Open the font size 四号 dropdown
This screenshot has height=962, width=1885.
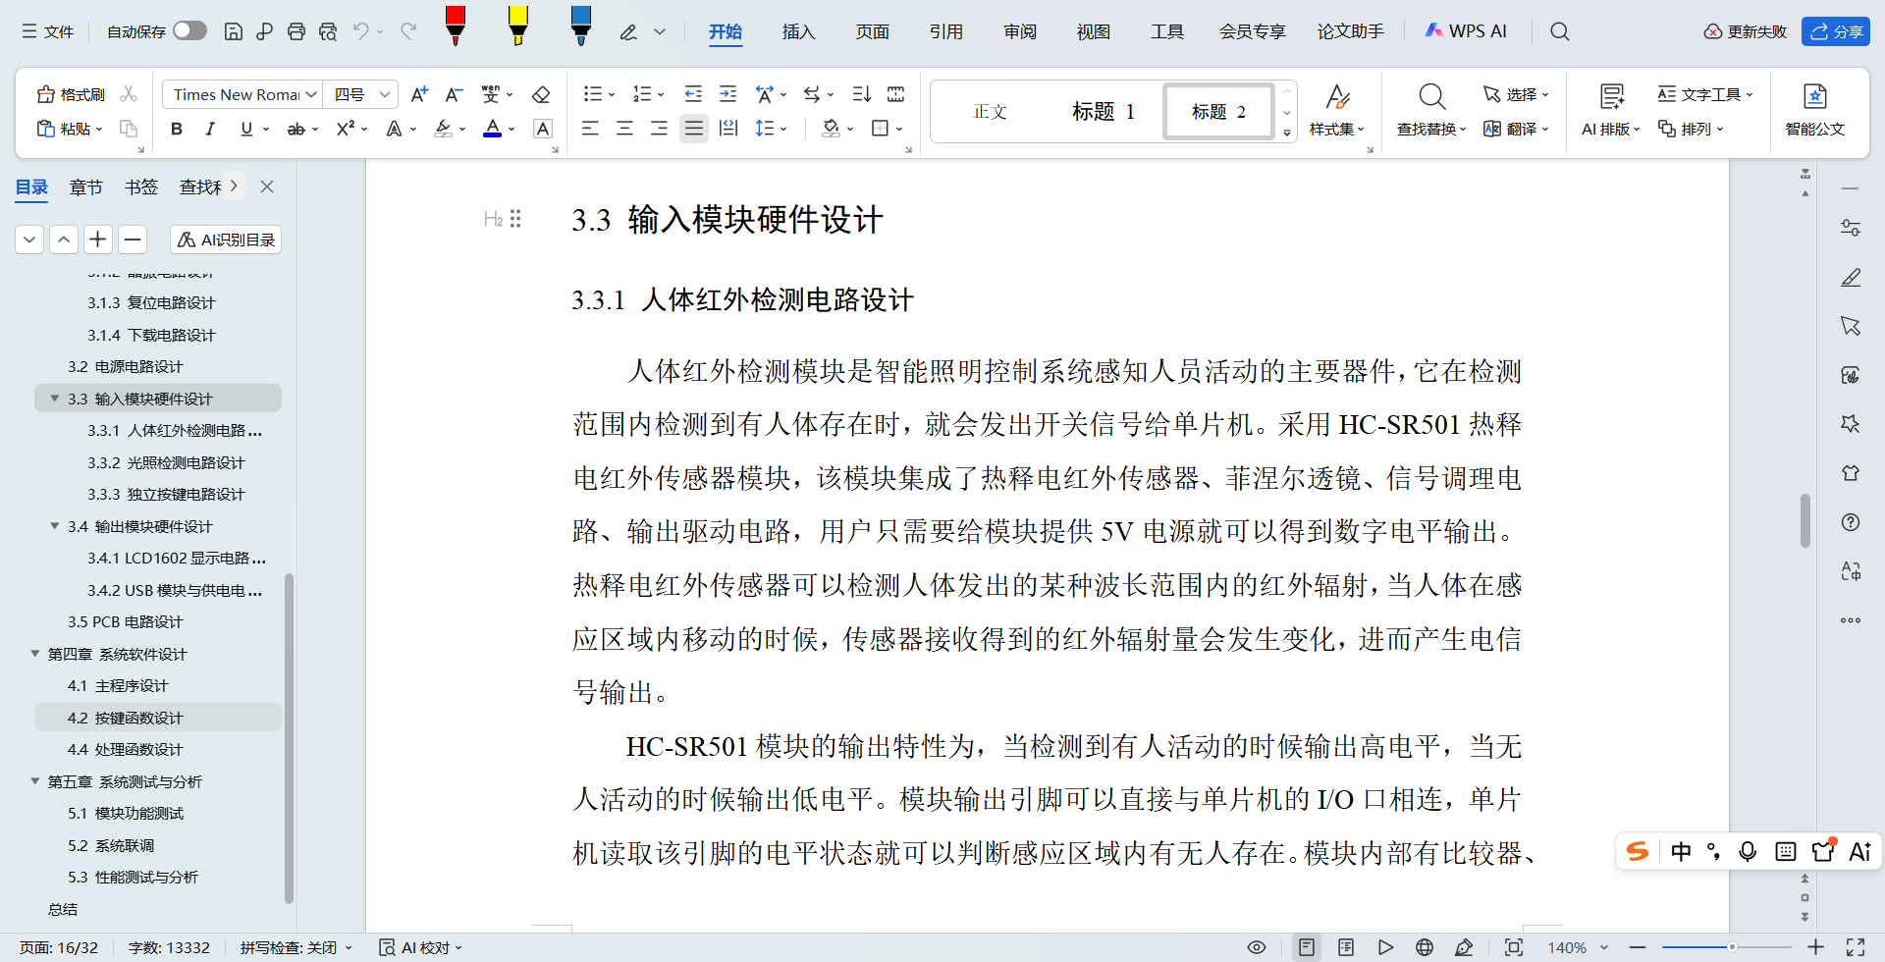[x=385, y=94]
